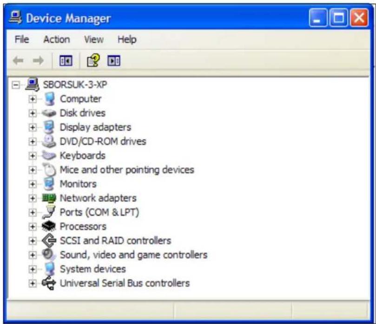
Task: Click the Computer category icon
Action: coord(49,99)
